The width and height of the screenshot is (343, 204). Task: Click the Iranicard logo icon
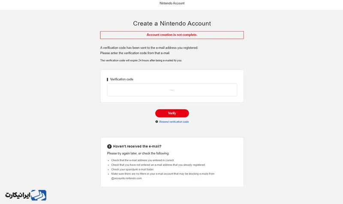point(38,195)
